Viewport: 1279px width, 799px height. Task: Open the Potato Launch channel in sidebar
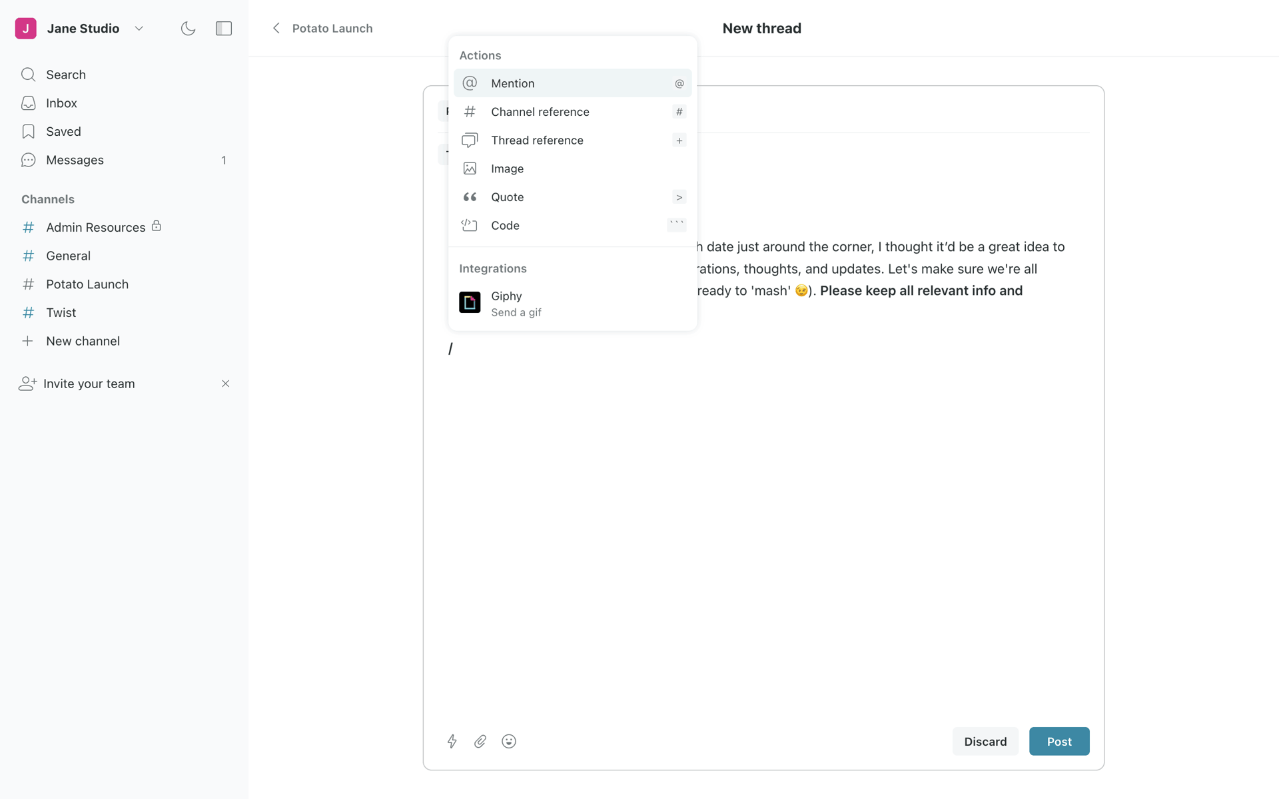click(124, 284)
